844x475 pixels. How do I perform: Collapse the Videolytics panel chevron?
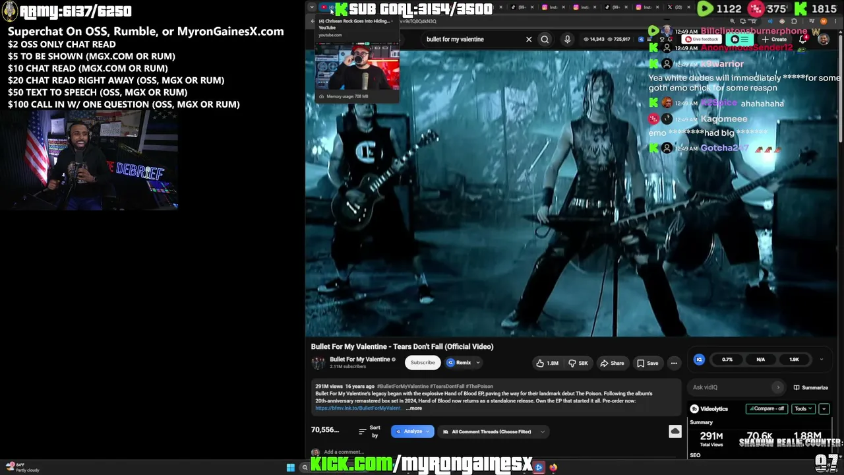824,409
